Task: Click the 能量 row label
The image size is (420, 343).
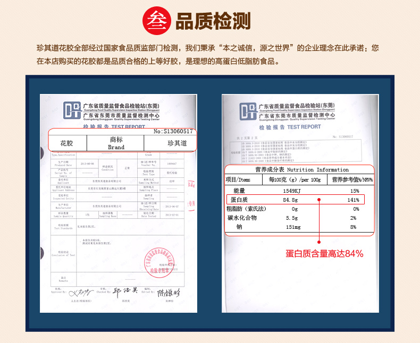Action: [239, 191]
